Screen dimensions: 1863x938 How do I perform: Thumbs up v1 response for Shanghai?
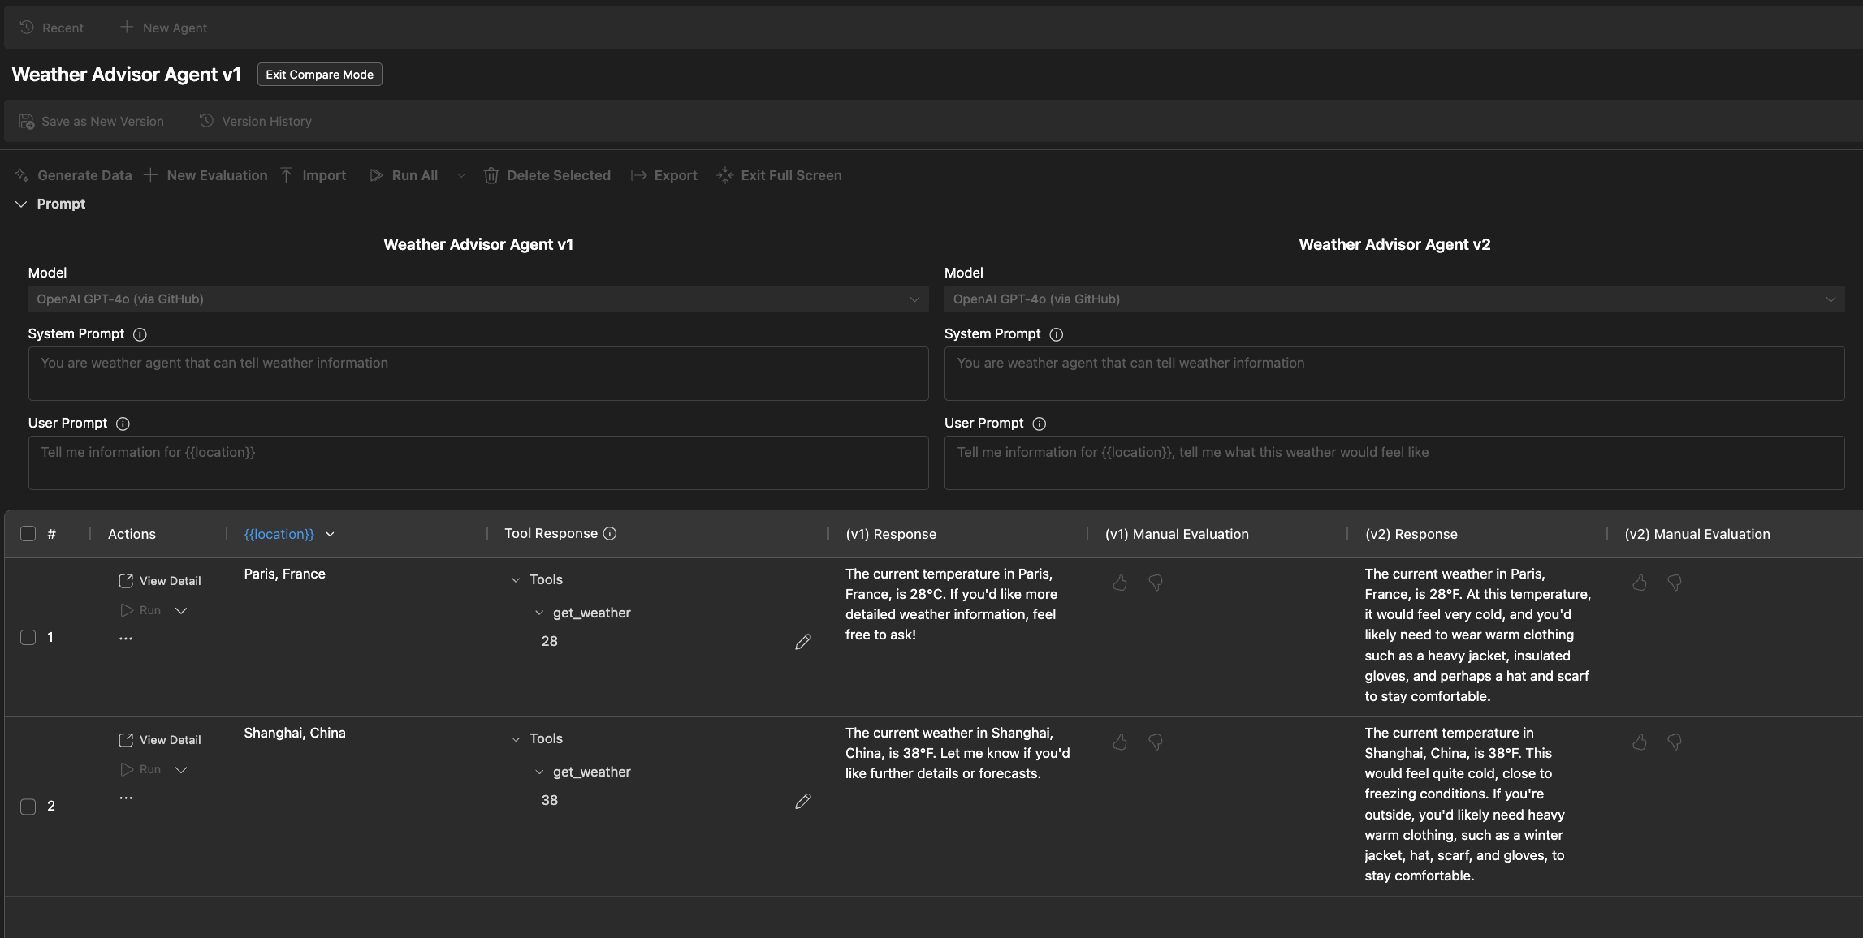click(x=1120, y=742)
